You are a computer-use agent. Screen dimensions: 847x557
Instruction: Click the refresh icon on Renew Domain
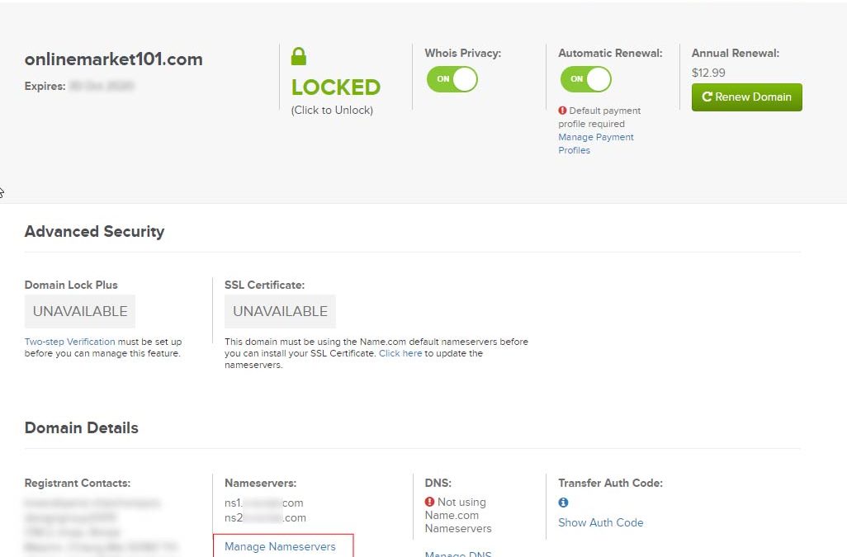[x=707, y=97]
